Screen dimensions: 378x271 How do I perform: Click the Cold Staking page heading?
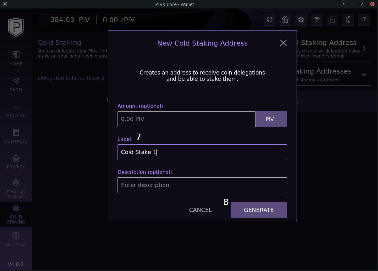[60, 42]
